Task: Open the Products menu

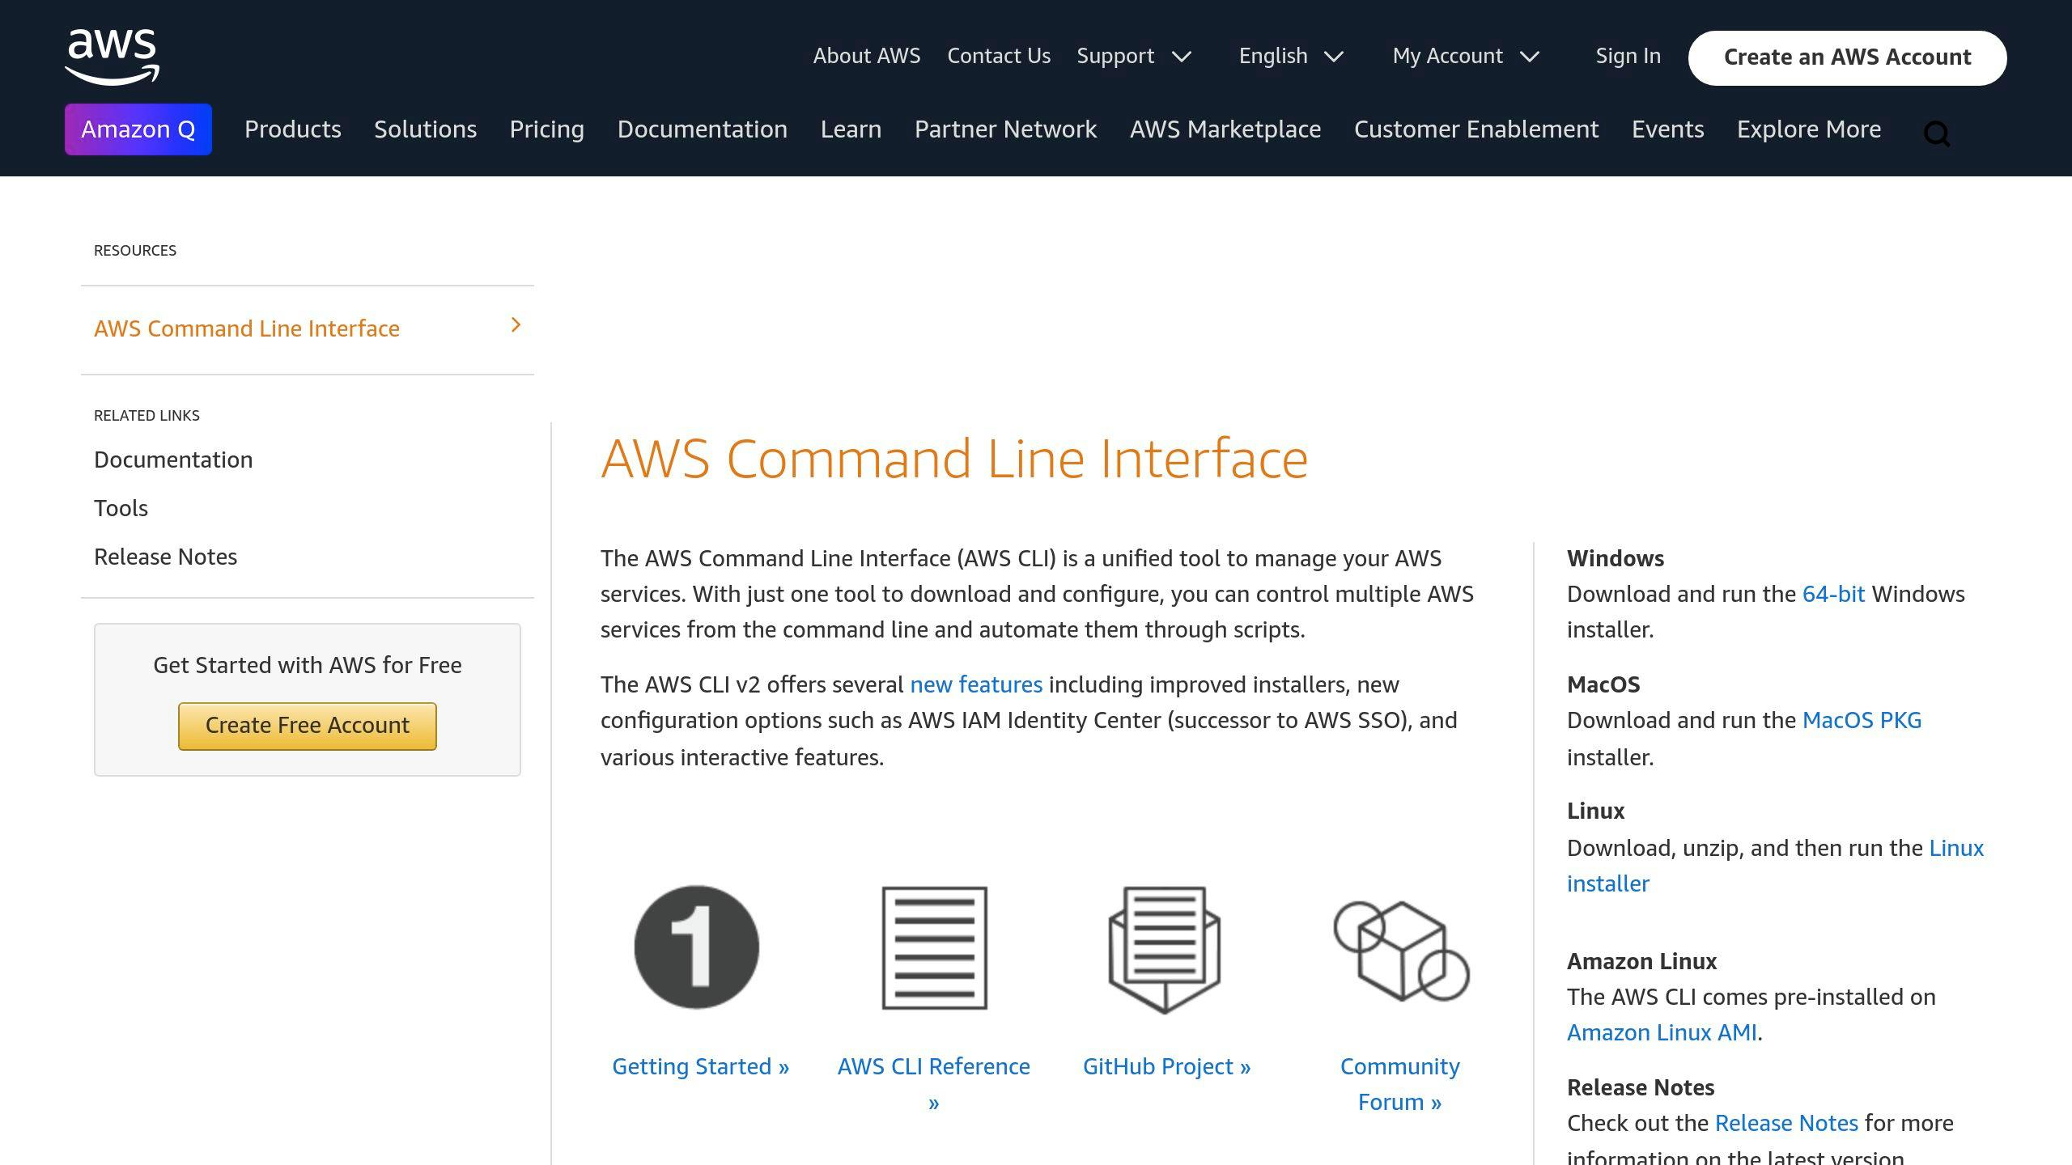Action: [x=293, y=129]
